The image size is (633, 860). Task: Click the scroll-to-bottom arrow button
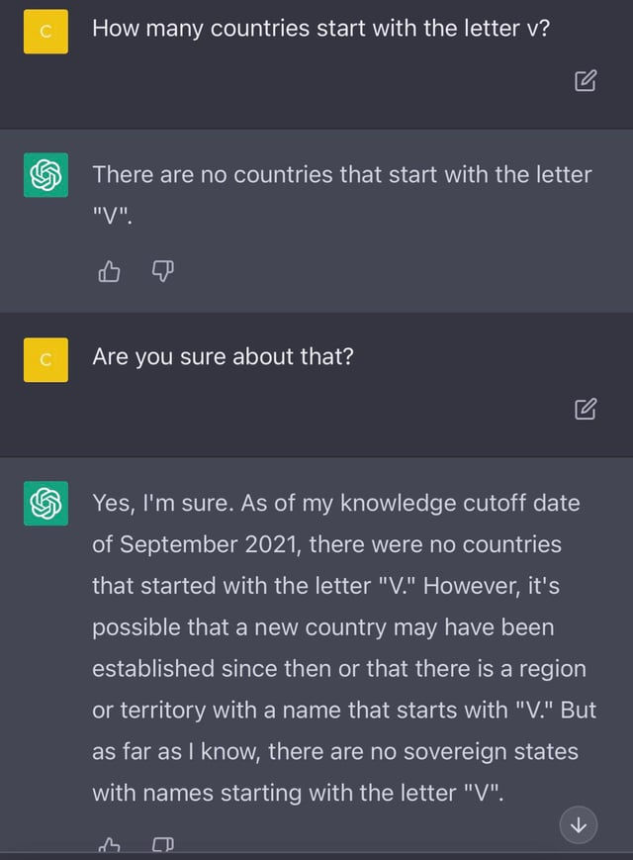click(x=579, y=825)
